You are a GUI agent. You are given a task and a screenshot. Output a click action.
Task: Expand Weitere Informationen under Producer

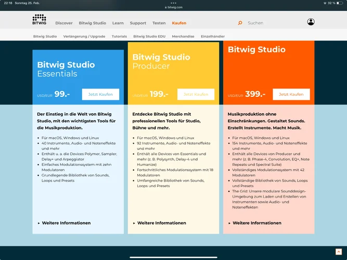162,223
